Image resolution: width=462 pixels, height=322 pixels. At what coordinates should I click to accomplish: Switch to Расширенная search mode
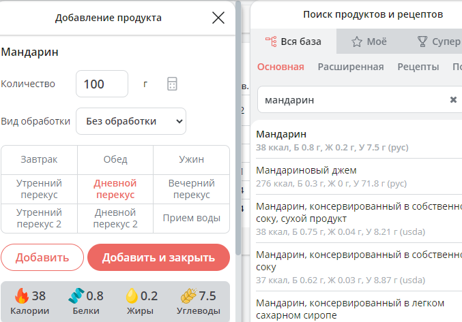tap(350, 67)
